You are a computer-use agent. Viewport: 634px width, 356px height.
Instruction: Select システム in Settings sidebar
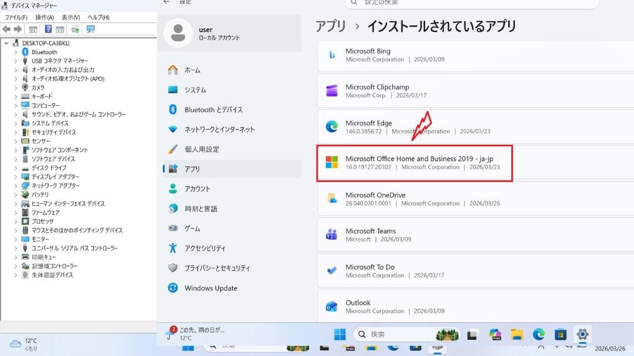232,90
